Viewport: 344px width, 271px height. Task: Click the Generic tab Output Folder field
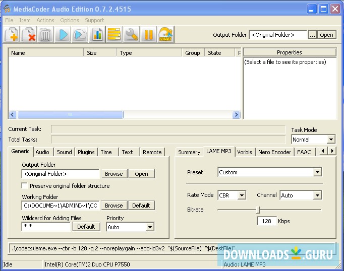click(61, 174)
